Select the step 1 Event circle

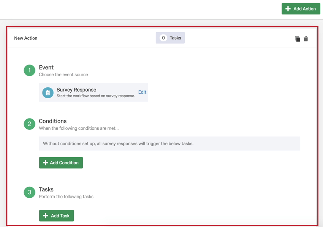pos(30,70)
